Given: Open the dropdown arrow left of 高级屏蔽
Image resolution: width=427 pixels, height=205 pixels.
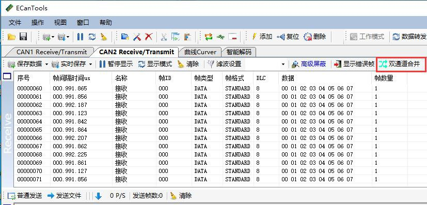Looking at the screenshot, I should click(283, 64).
